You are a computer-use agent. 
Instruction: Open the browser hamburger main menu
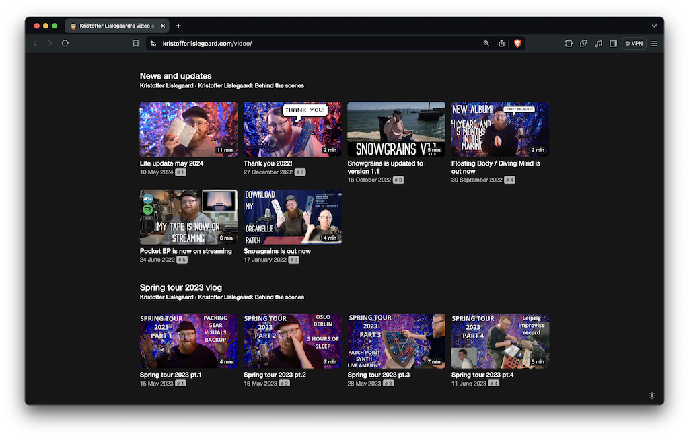tap(655, 43)
